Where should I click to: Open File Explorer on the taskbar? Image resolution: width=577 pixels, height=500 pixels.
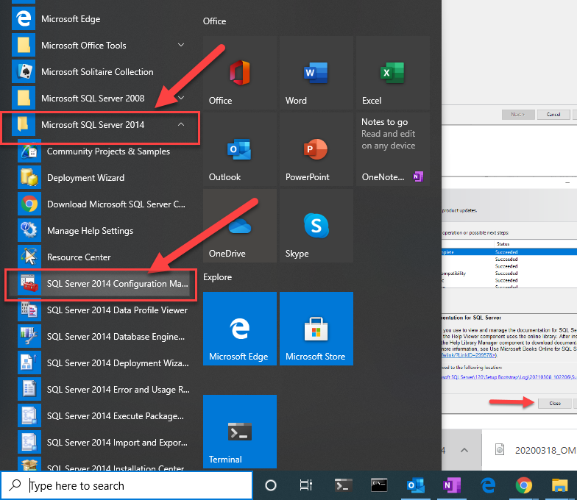click(x=559, y=485)
